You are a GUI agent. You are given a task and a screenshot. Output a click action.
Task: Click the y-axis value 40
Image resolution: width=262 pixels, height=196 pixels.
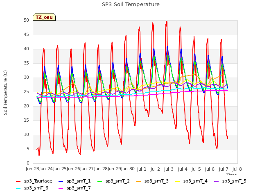coord(26,49)
